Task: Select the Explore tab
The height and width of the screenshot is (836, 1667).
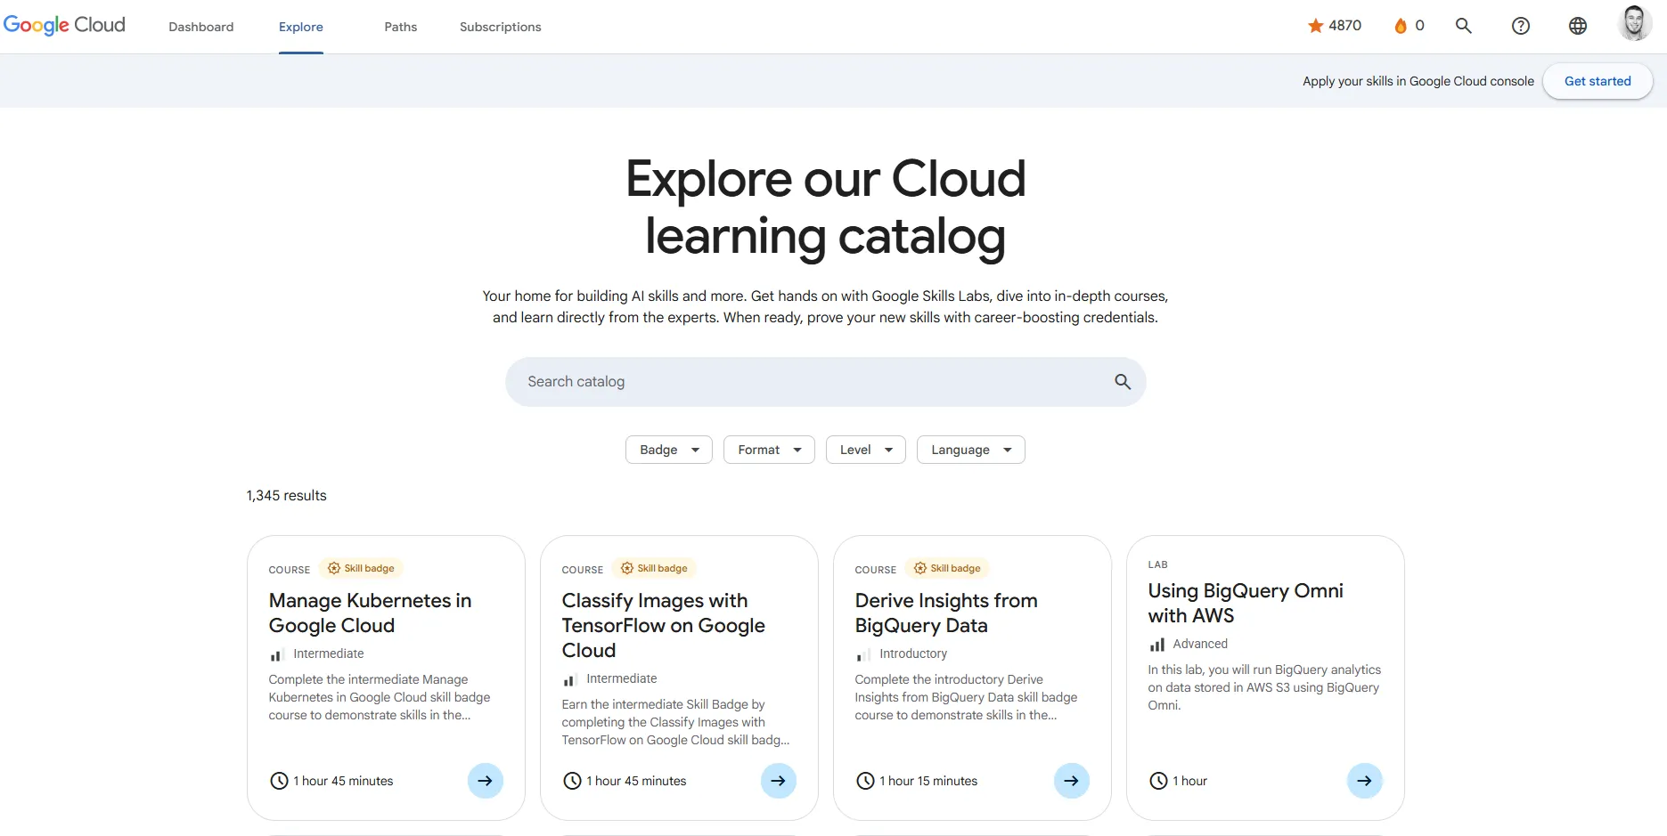Action: point(301,27)
